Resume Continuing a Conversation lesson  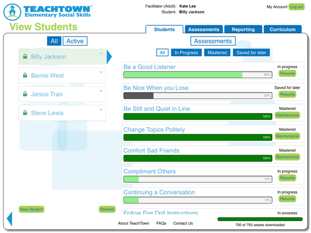tap(287, 199)
